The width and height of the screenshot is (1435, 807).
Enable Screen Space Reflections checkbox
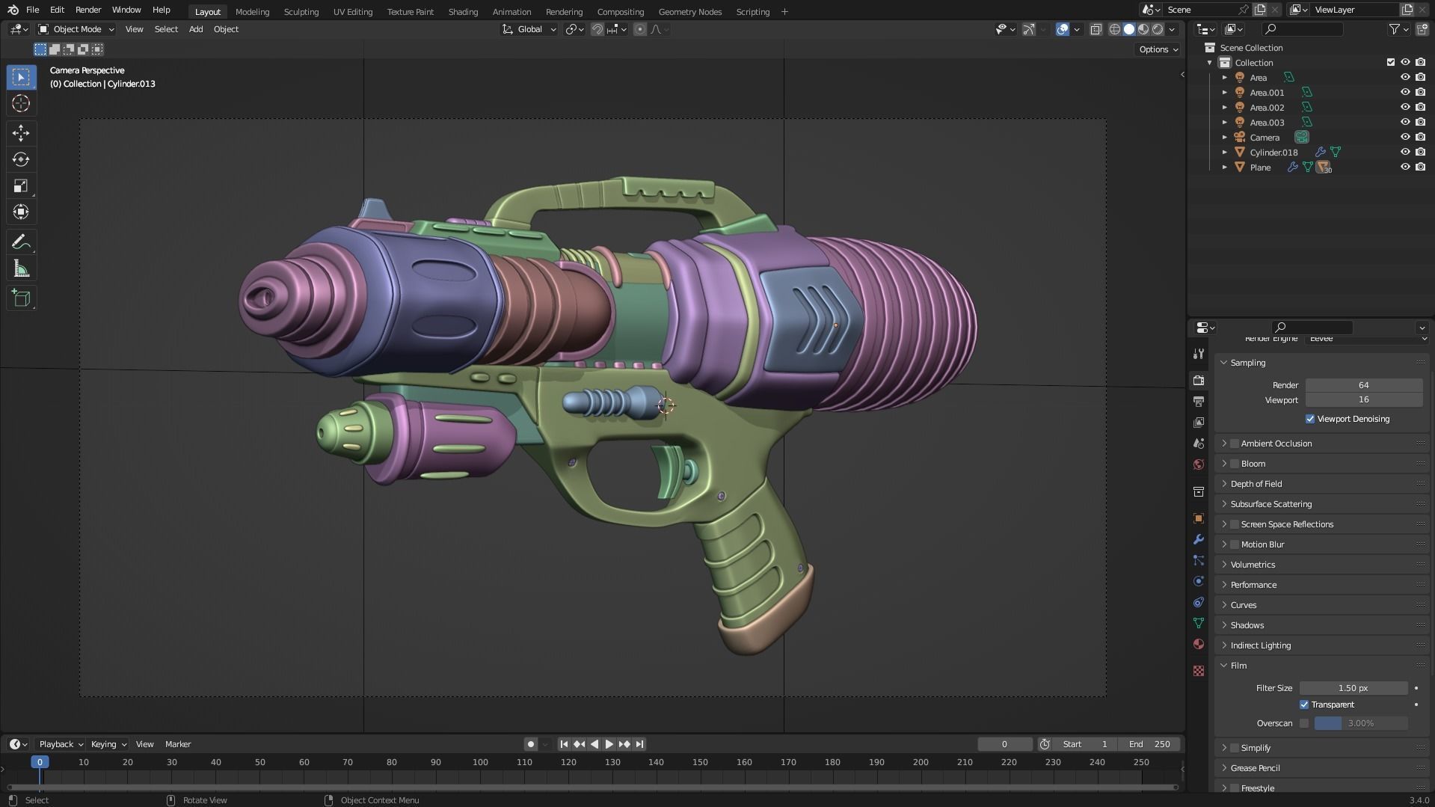point(1235,524)
